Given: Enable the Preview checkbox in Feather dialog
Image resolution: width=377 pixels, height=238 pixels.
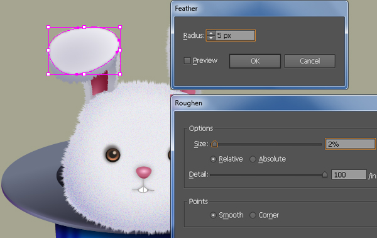Looking at the screenshot, I should coord(187,60).
